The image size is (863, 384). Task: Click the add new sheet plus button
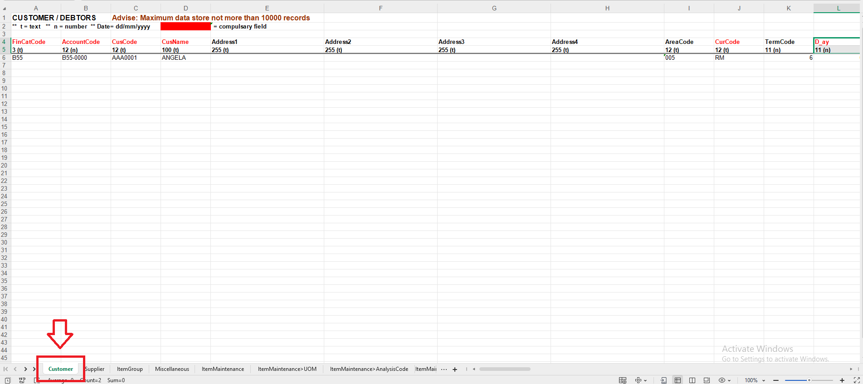point(455,370)
